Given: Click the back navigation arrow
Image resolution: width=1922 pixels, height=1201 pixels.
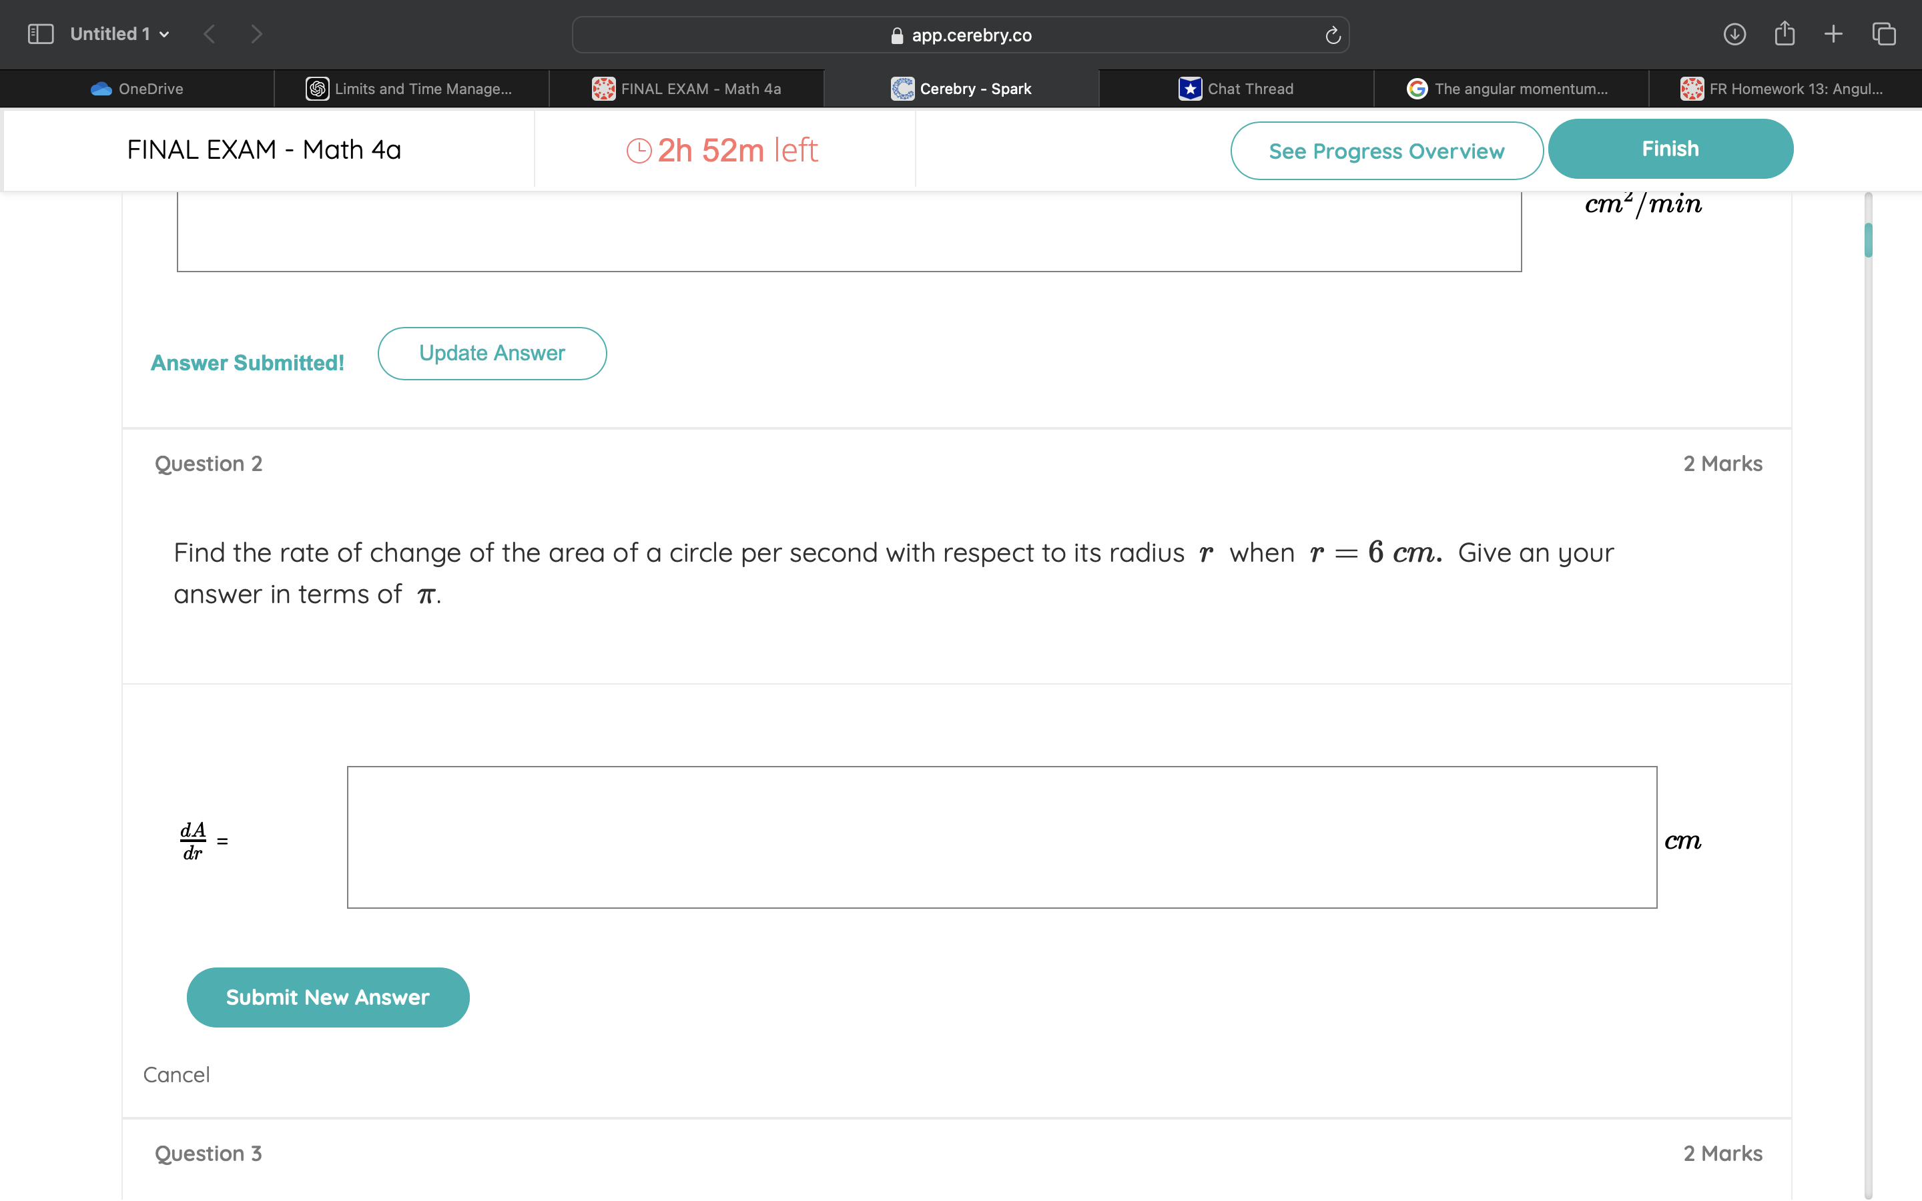Looking at the screenshot, I should click(x=210, y=34).
